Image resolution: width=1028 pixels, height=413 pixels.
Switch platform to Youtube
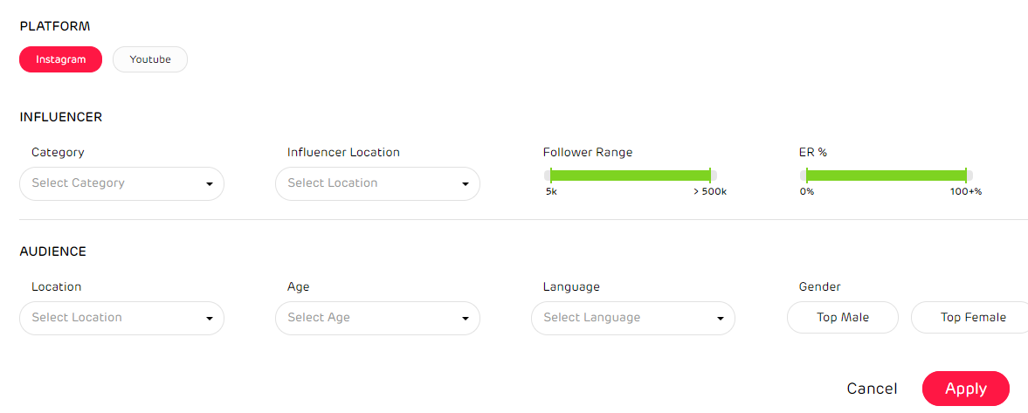[150, 59]
